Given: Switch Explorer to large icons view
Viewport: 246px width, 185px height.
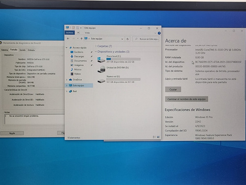Looking at the screenshot, I should 158,137.
